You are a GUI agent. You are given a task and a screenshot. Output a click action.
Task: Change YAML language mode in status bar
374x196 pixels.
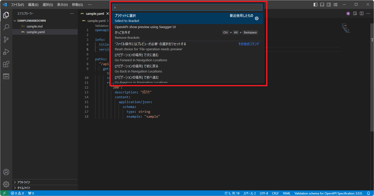(287, 193)
